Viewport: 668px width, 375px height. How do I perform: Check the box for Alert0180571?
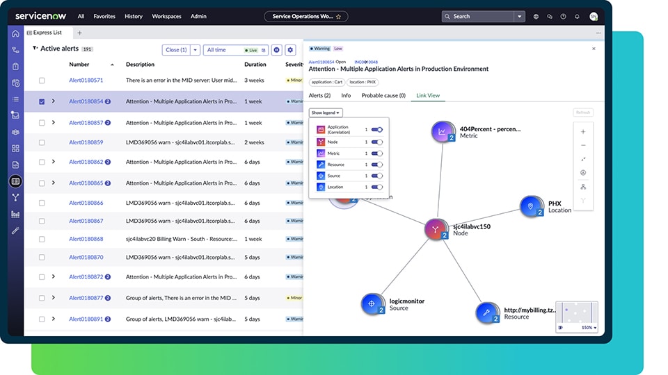(x=42, y=81)
